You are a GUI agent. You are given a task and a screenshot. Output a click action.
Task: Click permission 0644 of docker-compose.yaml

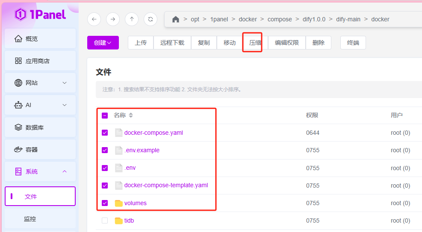[x=313, y=133]
